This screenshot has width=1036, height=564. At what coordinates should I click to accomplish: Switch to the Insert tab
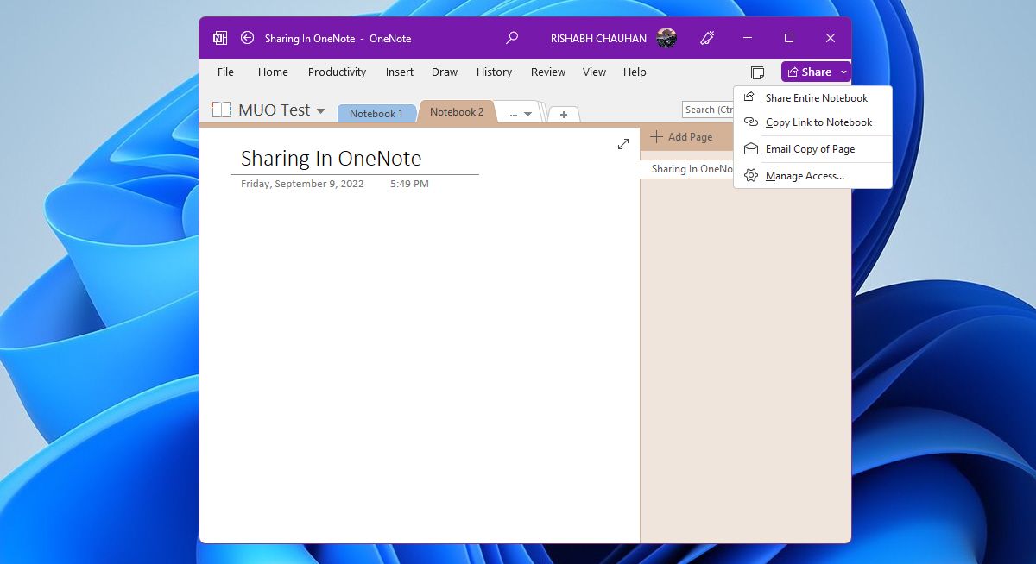(400, 72)
